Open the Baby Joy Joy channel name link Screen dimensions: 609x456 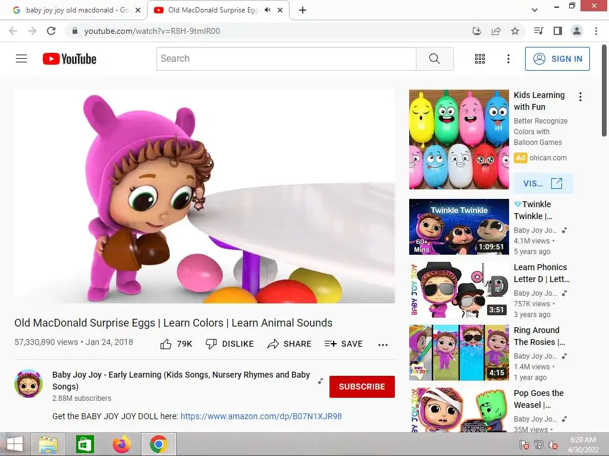181,381
